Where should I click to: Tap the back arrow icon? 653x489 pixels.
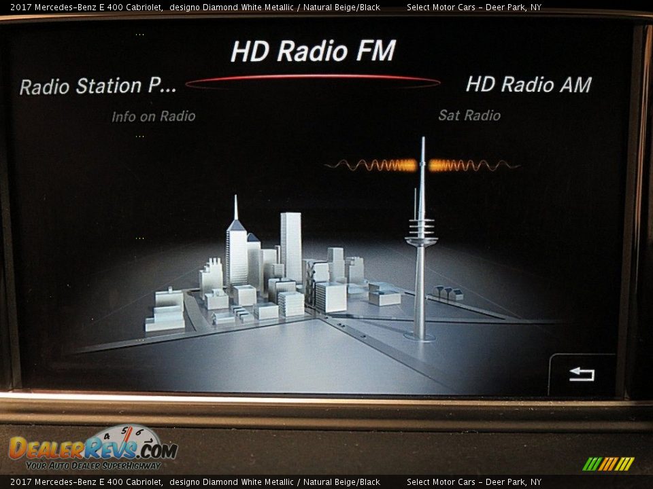coord(582,374)
